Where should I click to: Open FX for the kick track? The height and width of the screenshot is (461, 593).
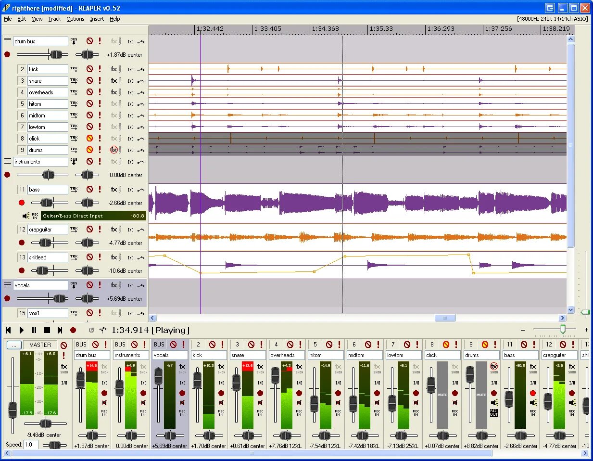click(x=114, y=69)
